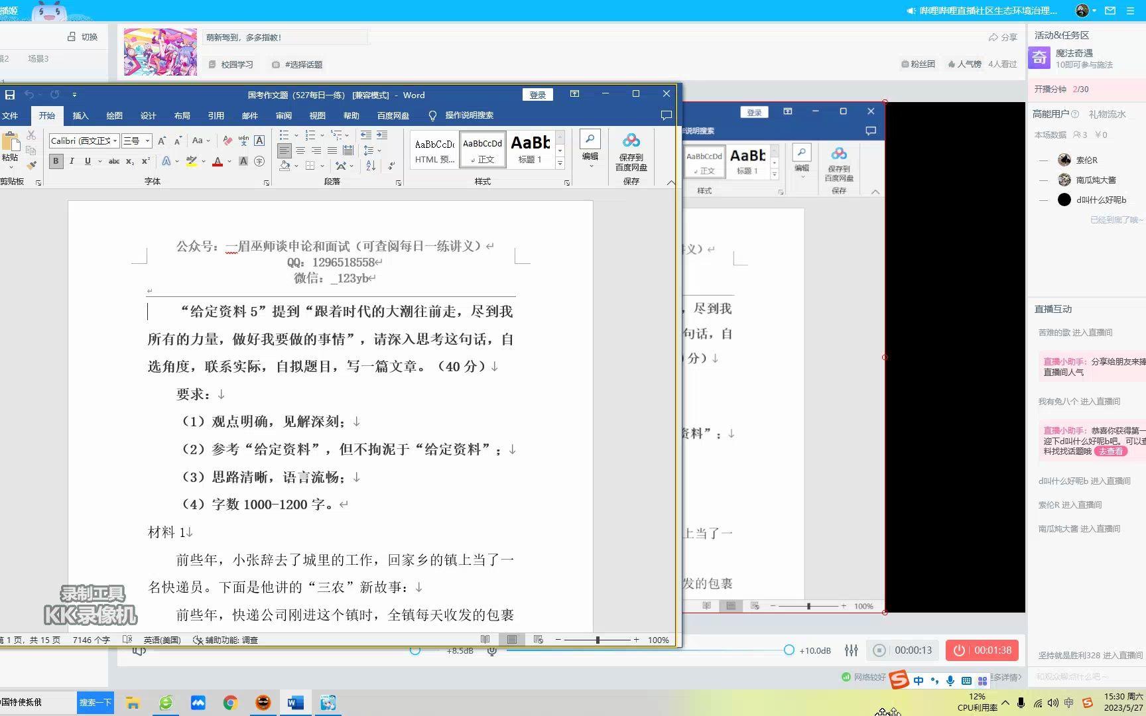This screenshot has width=1146, height=716.
Task: Click the 去查看 pink button
Action: tap(1110, 451)
